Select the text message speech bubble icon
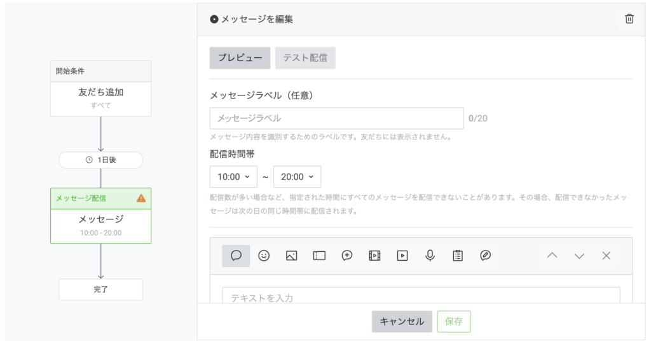 236,256
